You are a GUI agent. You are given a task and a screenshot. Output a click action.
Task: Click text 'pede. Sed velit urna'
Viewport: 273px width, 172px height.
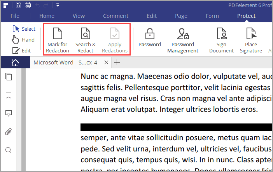(x=116, y=149)
